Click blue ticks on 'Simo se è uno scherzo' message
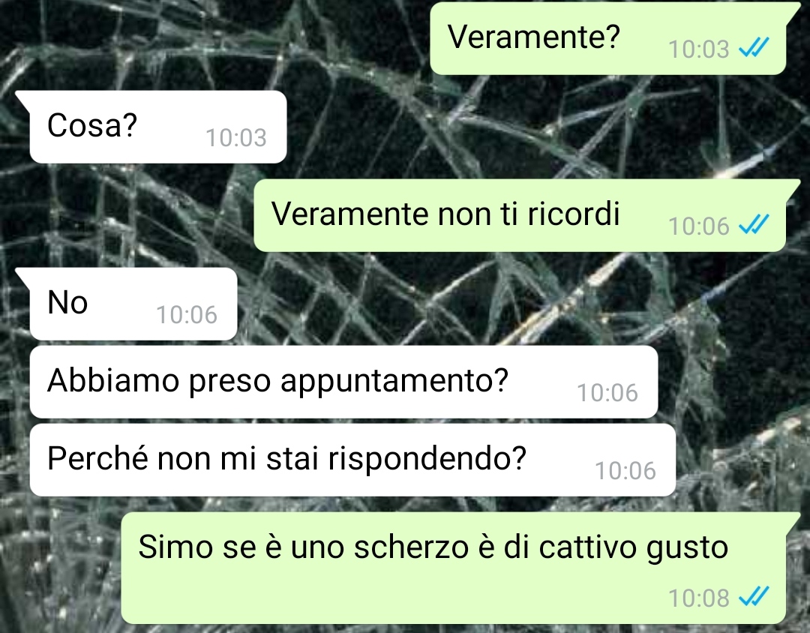This screenshot has width=810, height=633. click(754, 597)
